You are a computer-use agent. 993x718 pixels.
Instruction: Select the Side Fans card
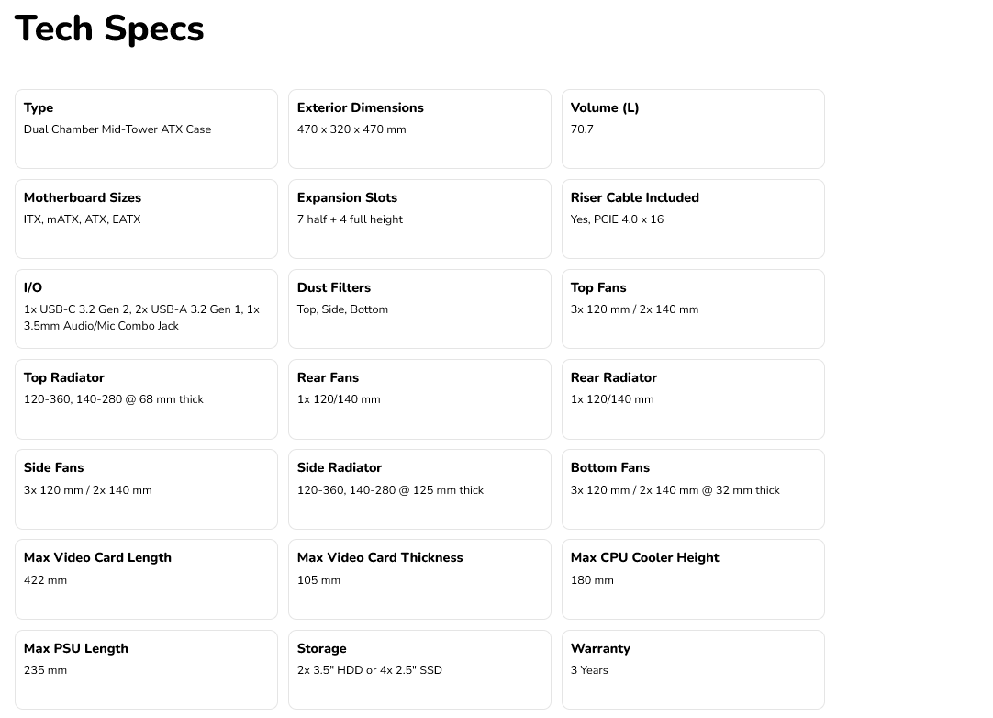[146, 489]
